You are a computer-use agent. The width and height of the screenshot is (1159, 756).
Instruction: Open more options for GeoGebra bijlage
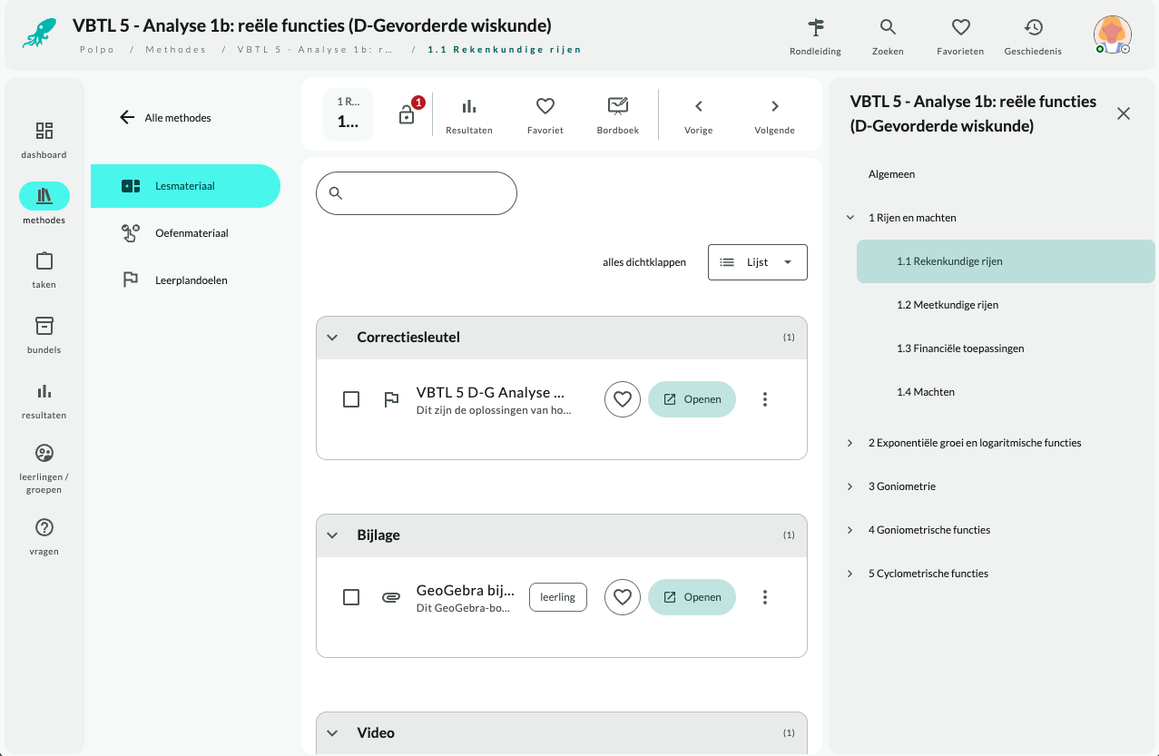pos(765,597)
